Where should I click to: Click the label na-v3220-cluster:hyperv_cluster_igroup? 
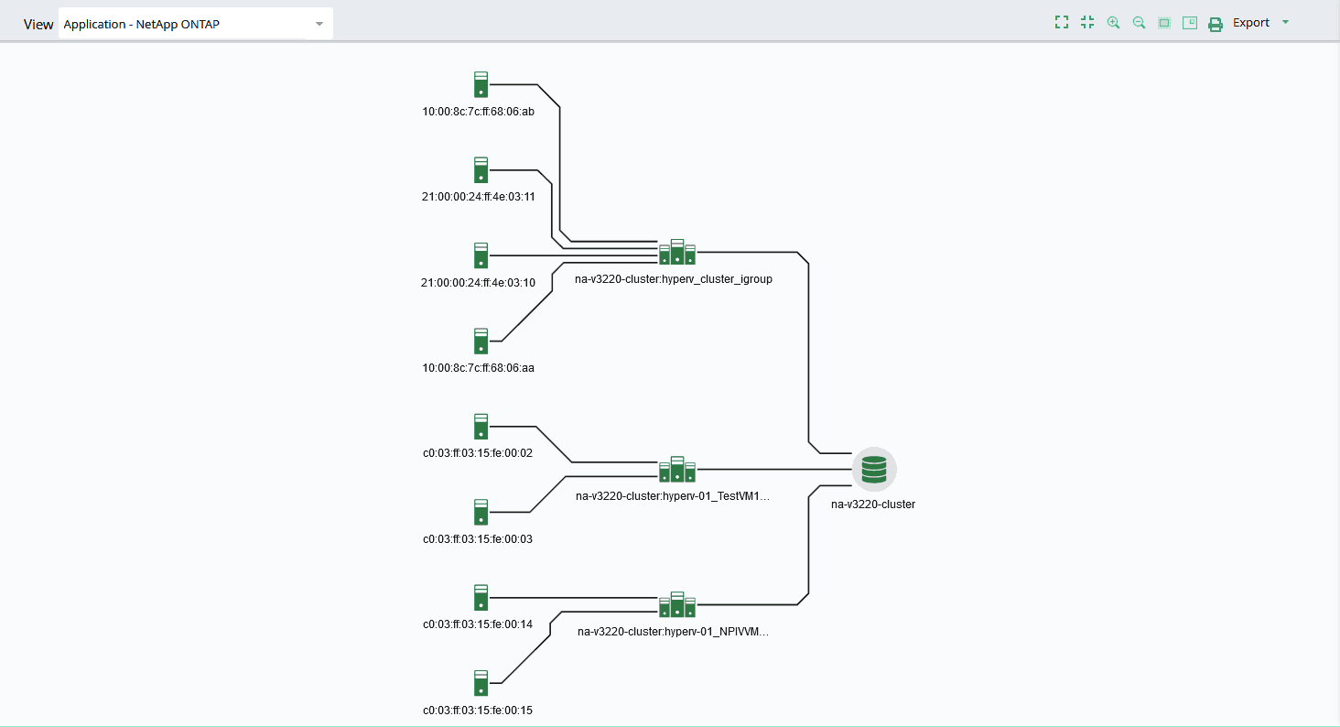pyautogui.click(x=674, y=279)
